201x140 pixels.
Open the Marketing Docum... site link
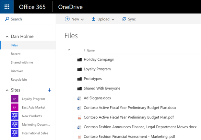36,124
